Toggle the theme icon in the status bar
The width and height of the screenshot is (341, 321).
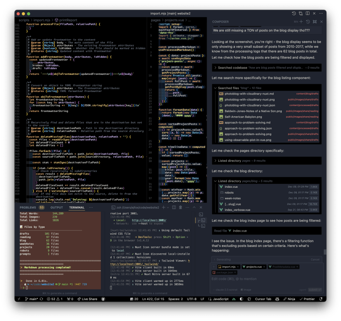[242, 299]
